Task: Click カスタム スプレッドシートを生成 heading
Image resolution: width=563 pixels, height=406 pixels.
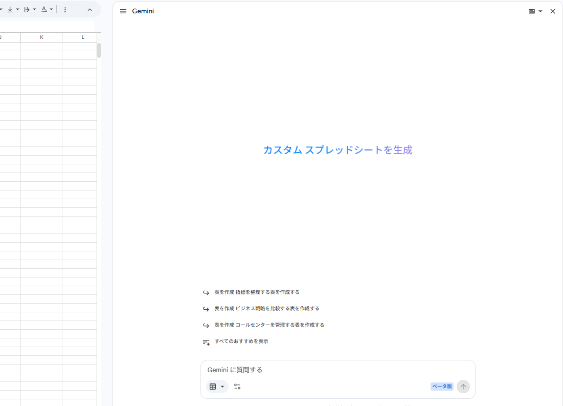Action: pyautogui.click(x=338, y=150)
